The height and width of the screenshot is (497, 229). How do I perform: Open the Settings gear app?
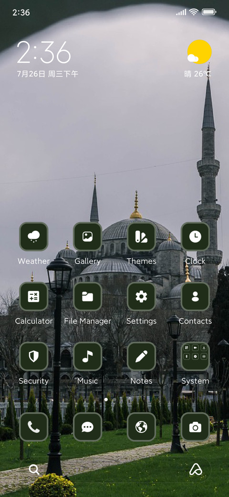(x=141, y=296)
